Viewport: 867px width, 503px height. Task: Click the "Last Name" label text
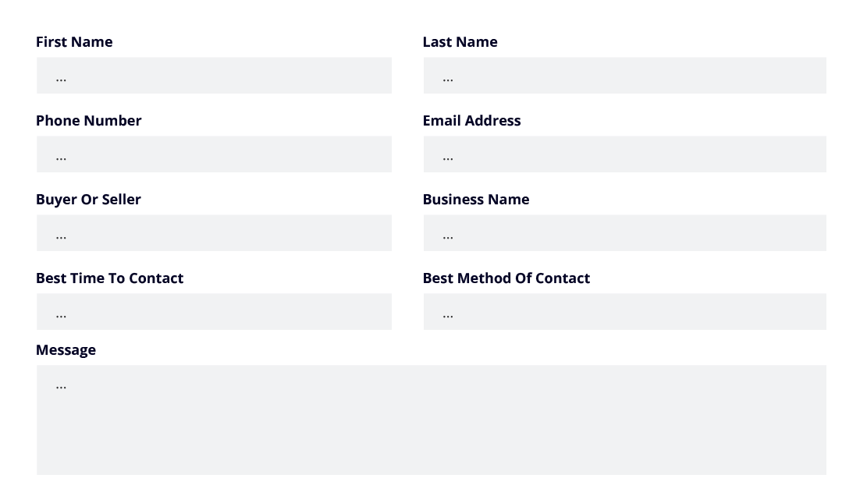click(460, 42)
